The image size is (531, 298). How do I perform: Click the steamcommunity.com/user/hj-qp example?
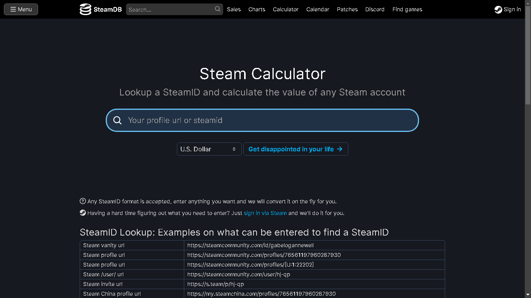tap(239, 274)
